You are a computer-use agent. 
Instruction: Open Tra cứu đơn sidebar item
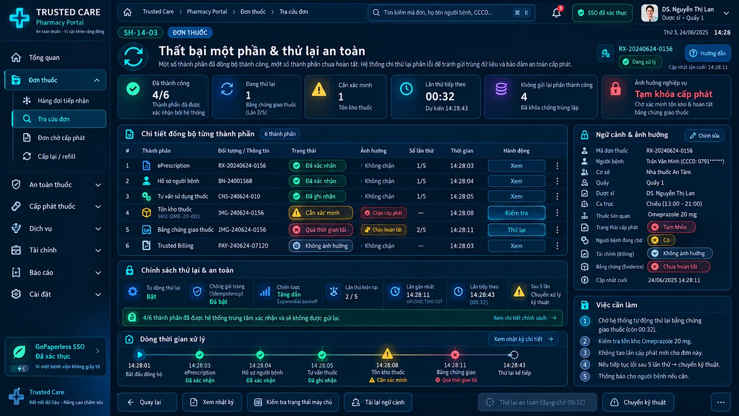59,119
